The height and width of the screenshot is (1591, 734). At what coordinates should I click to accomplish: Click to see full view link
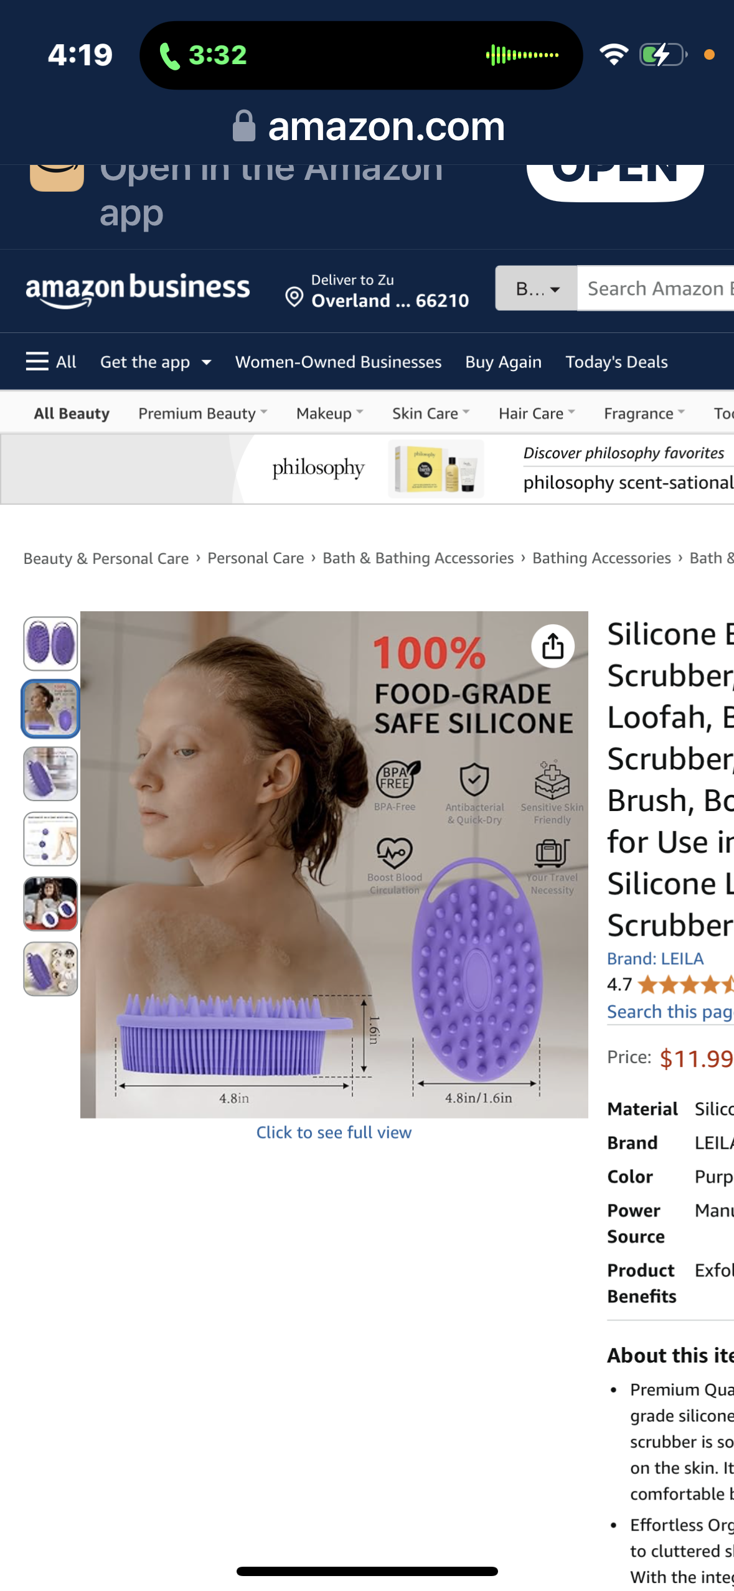click(334, 1132)
